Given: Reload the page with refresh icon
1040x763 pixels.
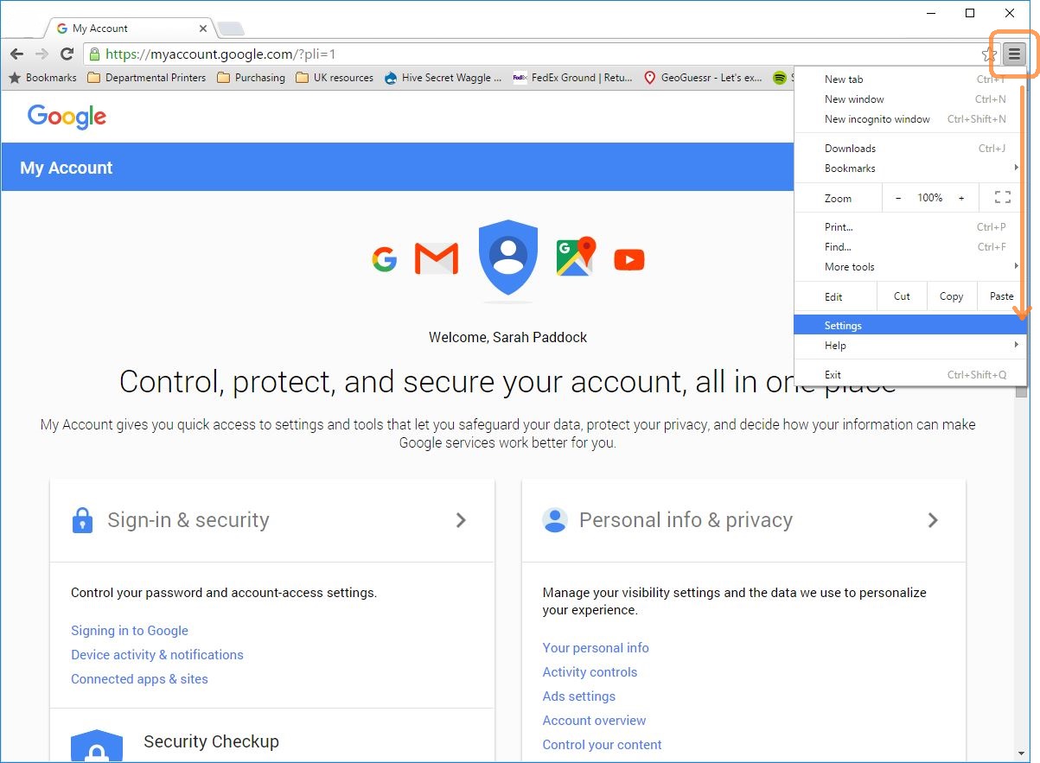Looking at the screenshot, I should coord(67,54).
